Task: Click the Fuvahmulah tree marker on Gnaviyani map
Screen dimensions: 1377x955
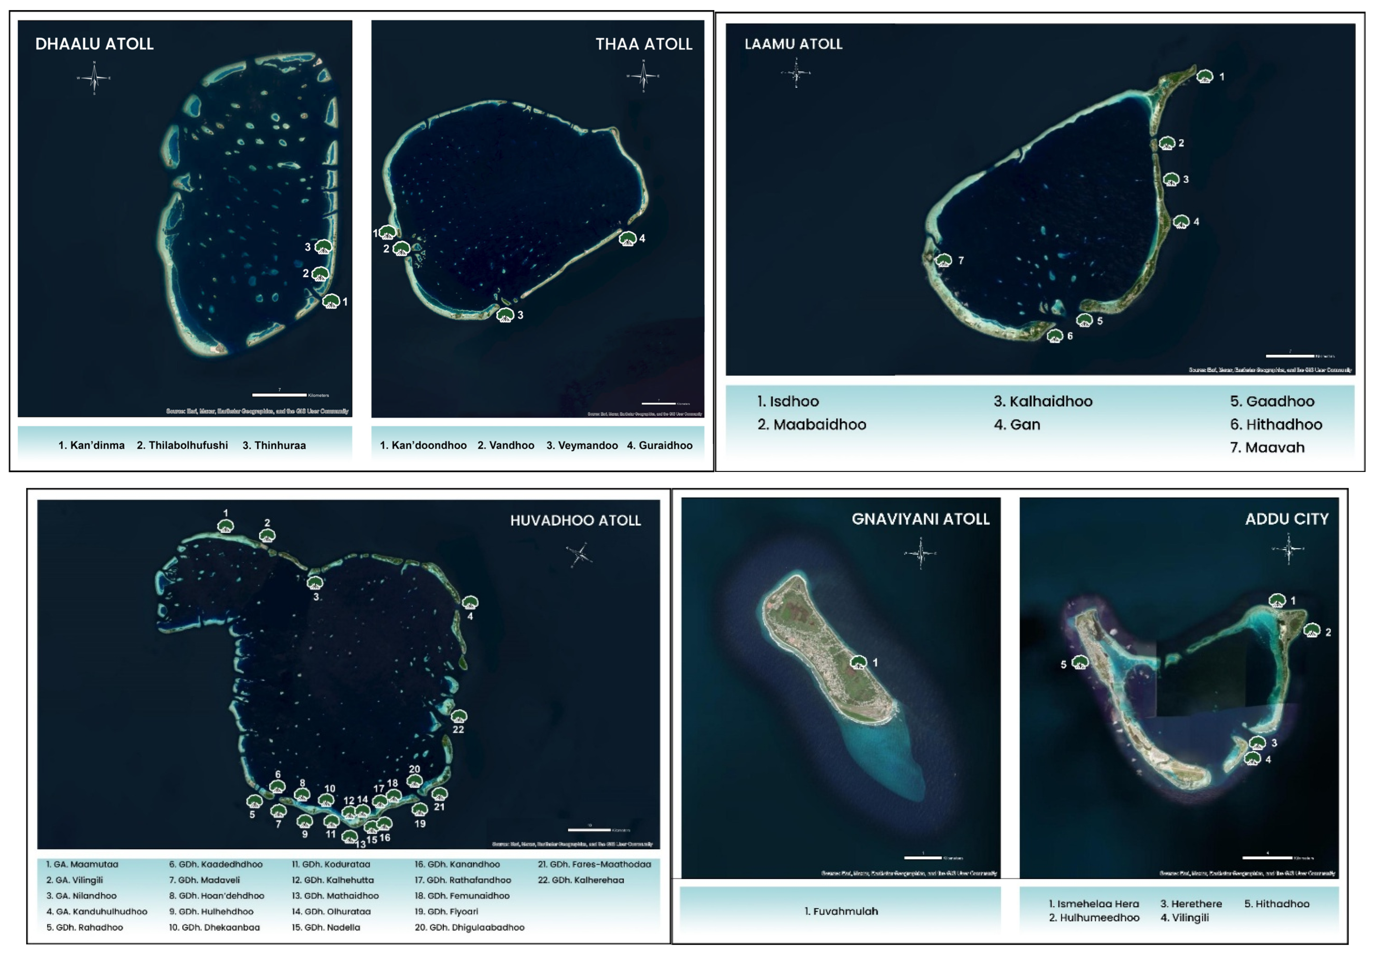Action: coord(859,662)
